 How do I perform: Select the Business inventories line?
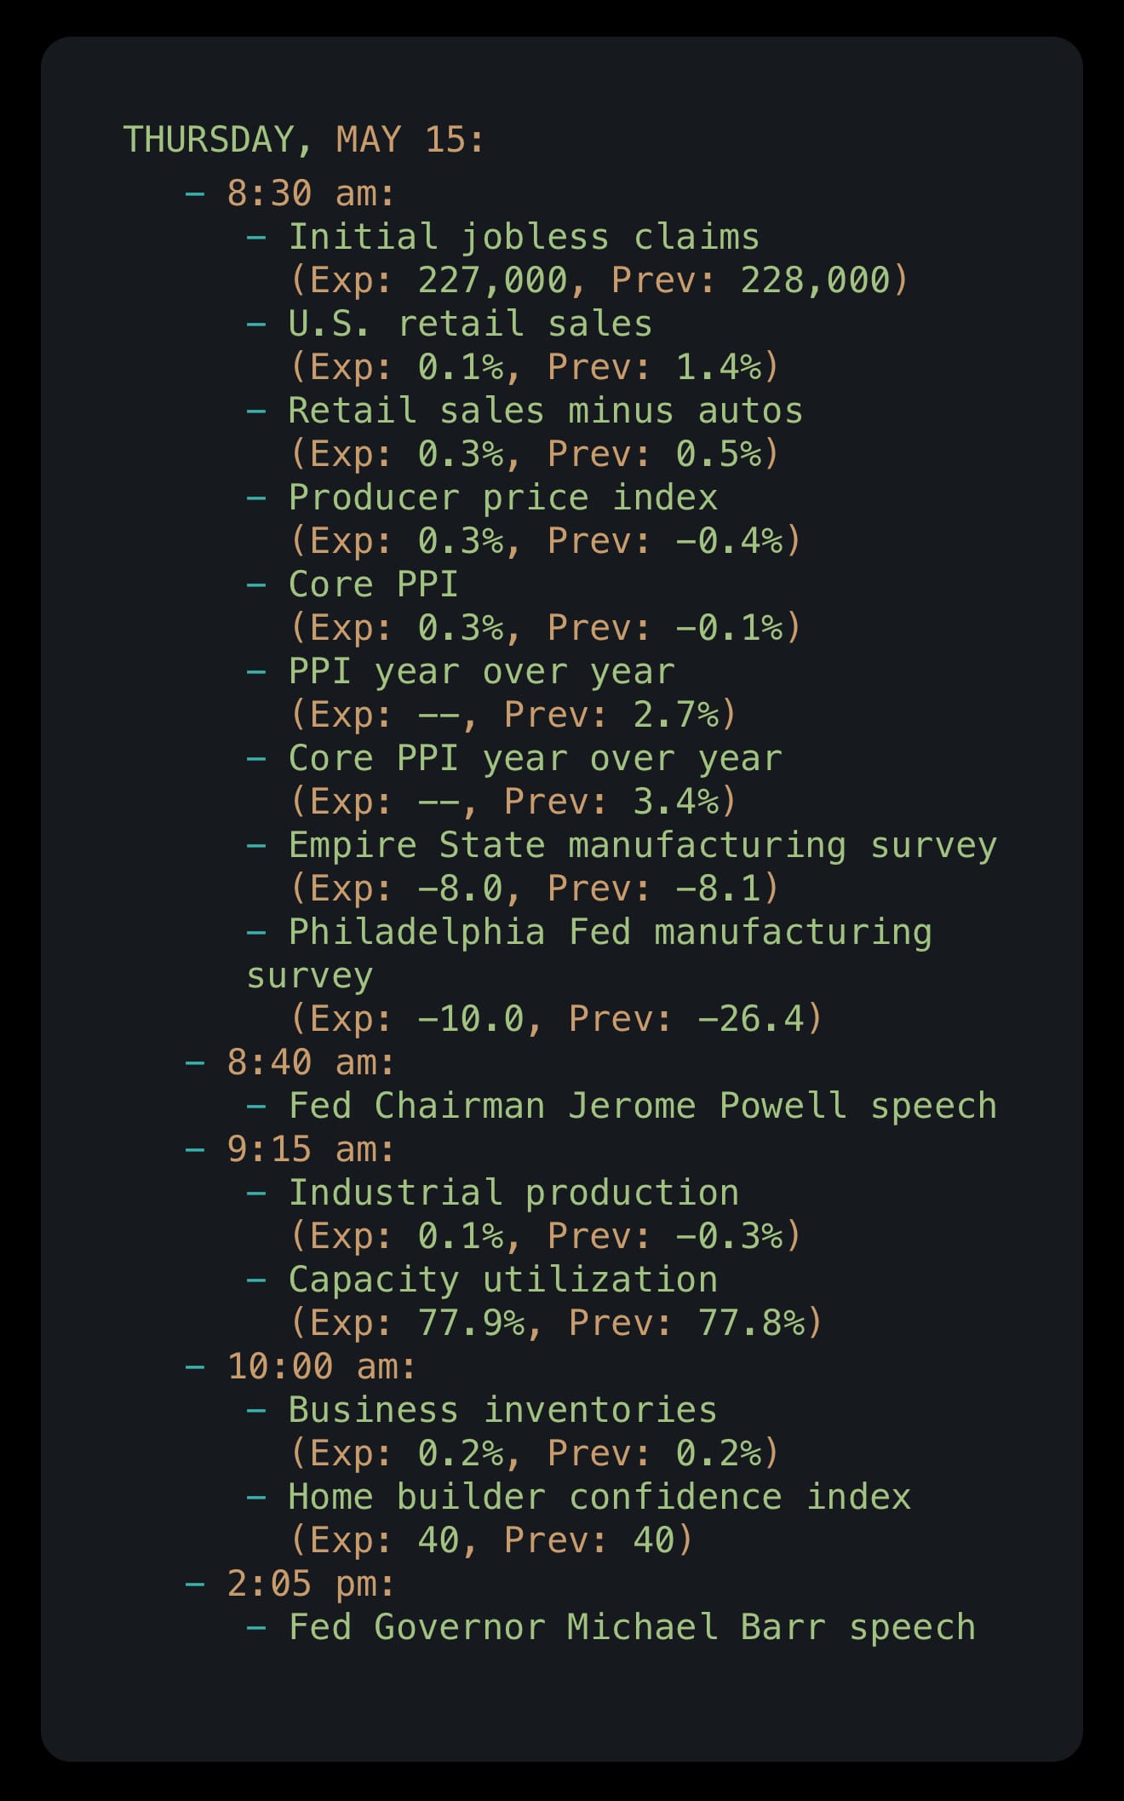click(502, 1410)
